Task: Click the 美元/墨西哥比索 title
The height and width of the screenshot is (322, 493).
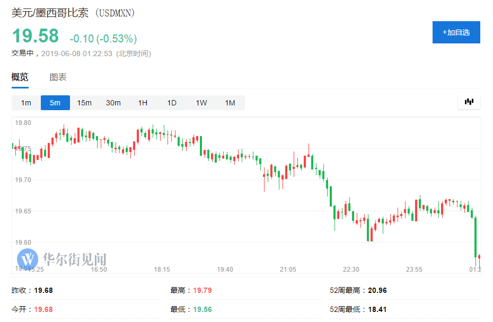Action: point(50,13)
